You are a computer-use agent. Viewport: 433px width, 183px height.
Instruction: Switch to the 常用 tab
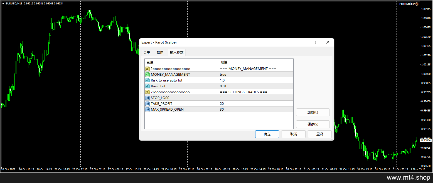[x=160, y=53]
